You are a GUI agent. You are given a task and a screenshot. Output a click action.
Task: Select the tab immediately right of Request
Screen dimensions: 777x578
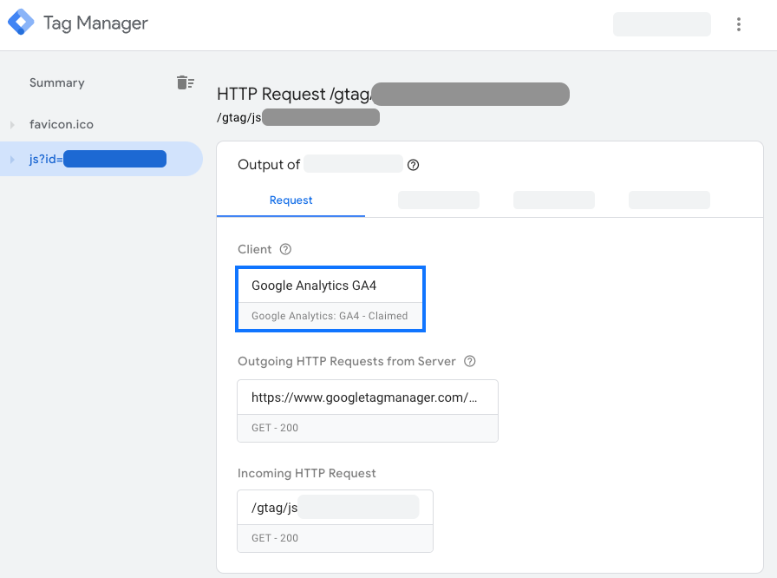pyautogui.click(x=439, y=200)
